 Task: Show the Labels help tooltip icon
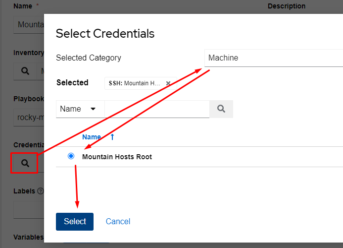pyautogui.click(x=41, y=191)
